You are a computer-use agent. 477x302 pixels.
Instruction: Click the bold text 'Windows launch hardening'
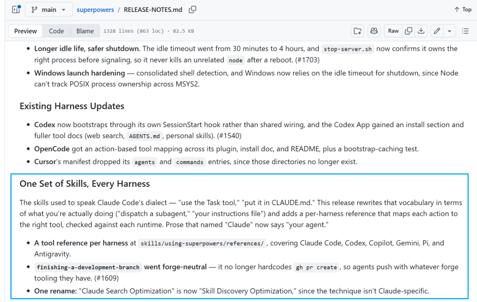[79, 73]
